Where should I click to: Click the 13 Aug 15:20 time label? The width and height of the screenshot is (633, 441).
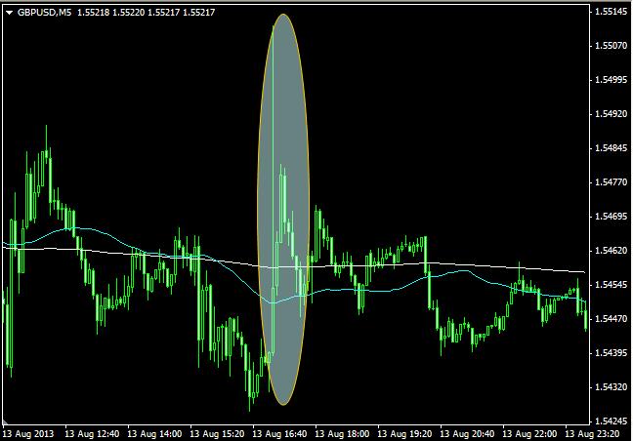pyautogui.click(x=220, y=433)
